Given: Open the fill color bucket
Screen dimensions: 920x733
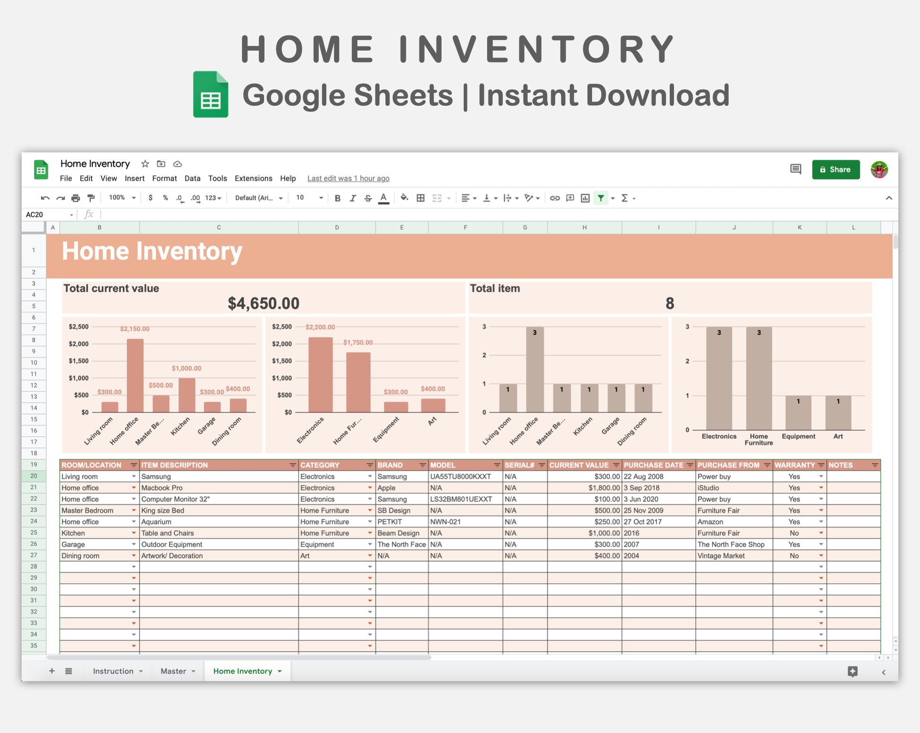Looking at the screenshot, I should (404, 198).
